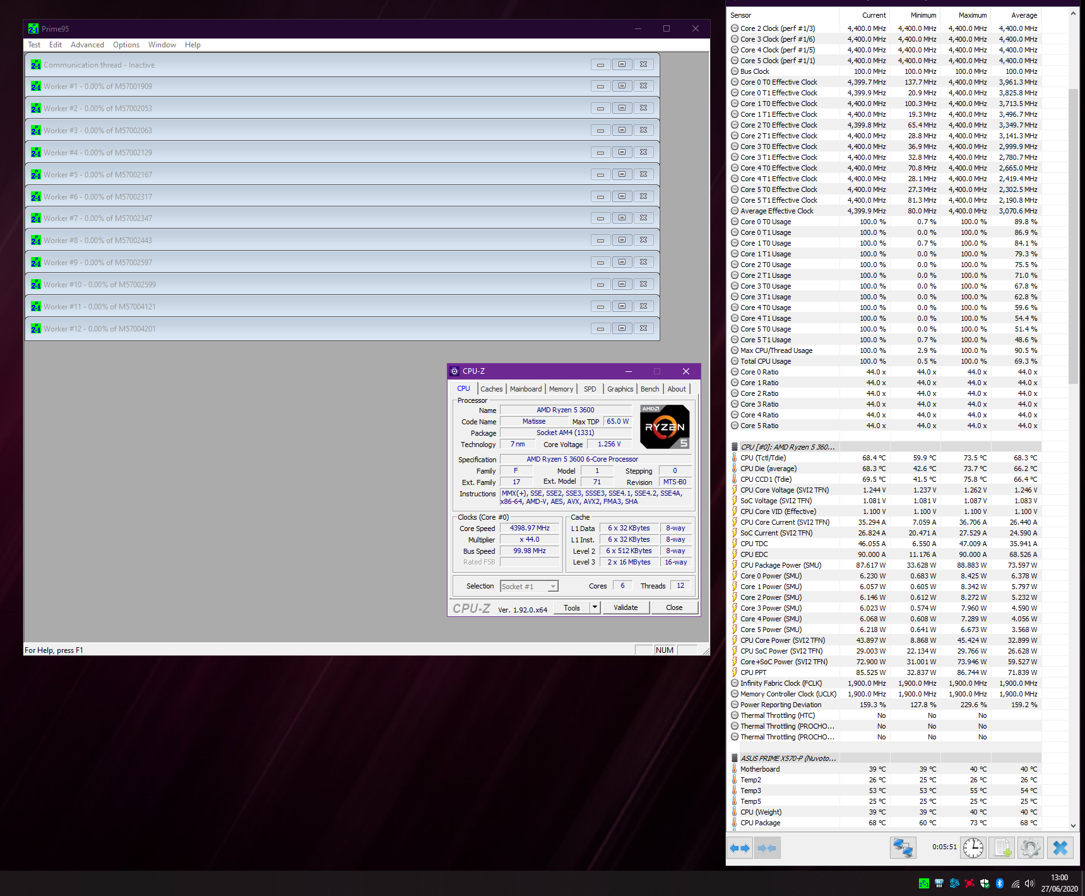Open the HWiNFO tray icon next to Prime95
This screenshot has height=896, width=1085.
[939, 883]
